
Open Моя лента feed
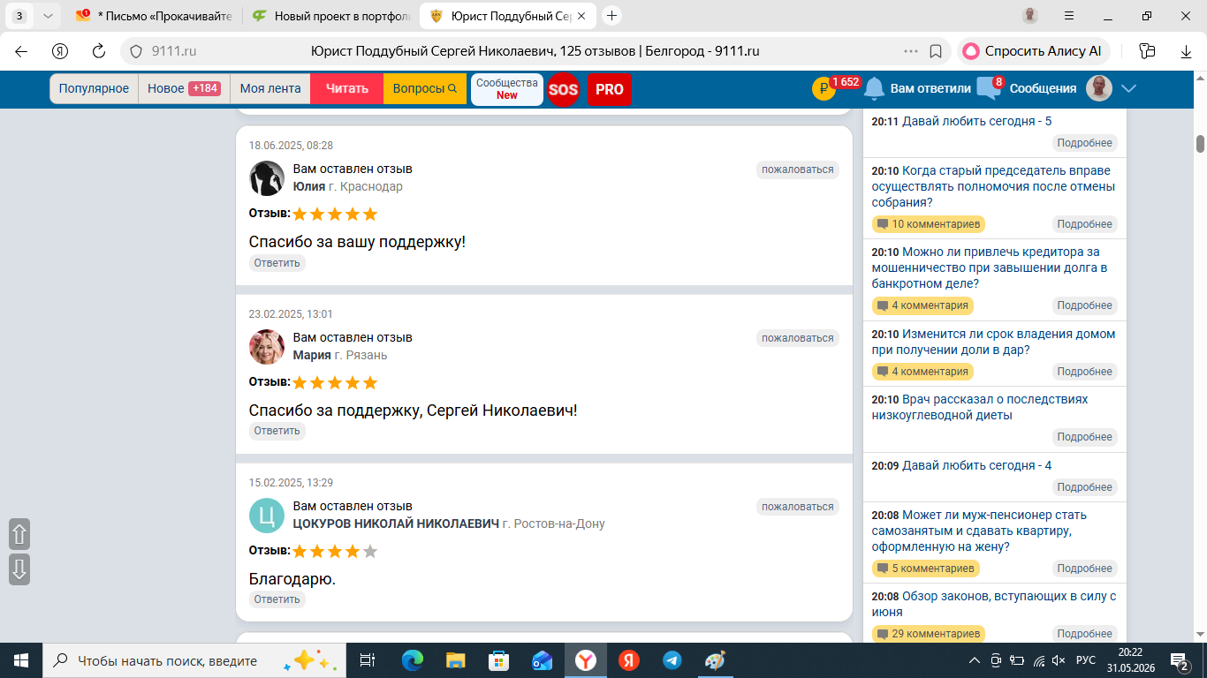tap(270, 88)
